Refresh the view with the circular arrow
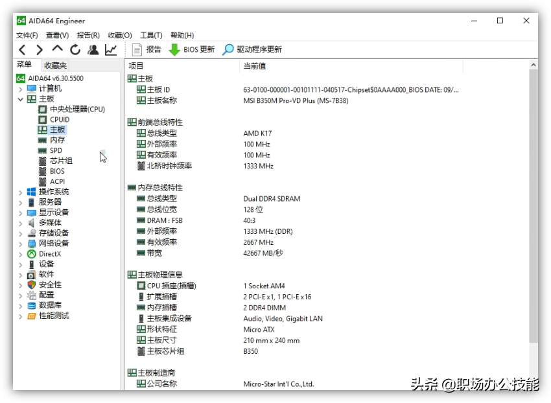This screenshot has width=551, height=403. click(x=75, y=50)
